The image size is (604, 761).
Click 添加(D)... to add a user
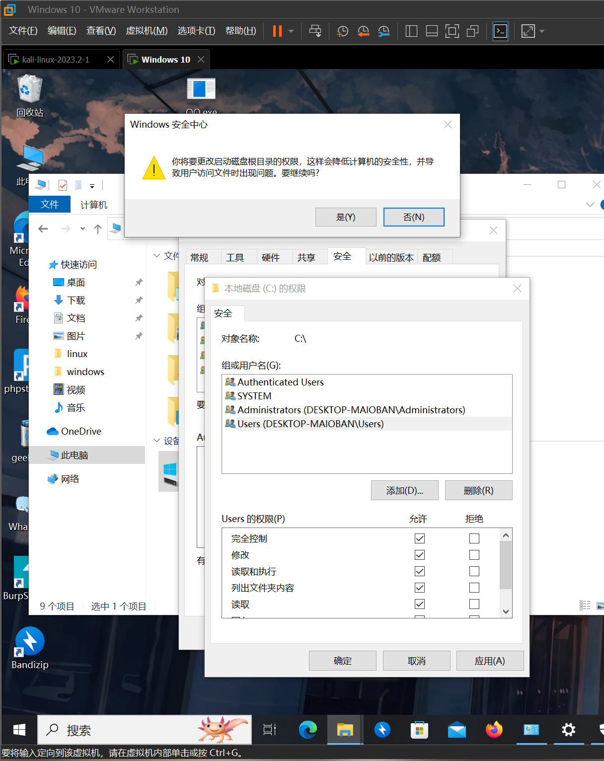click(x=405, y=490)
